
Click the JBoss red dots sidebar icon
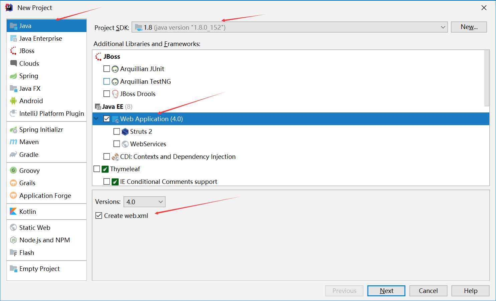(13, 51)
